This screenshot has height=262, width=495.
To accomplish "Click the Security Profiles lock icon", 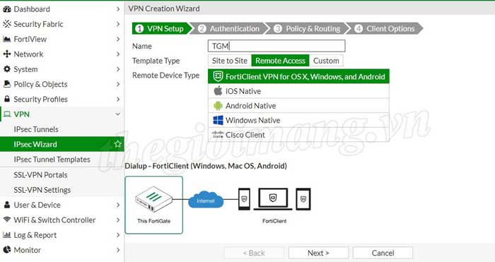I will click(x=6, y=99).
